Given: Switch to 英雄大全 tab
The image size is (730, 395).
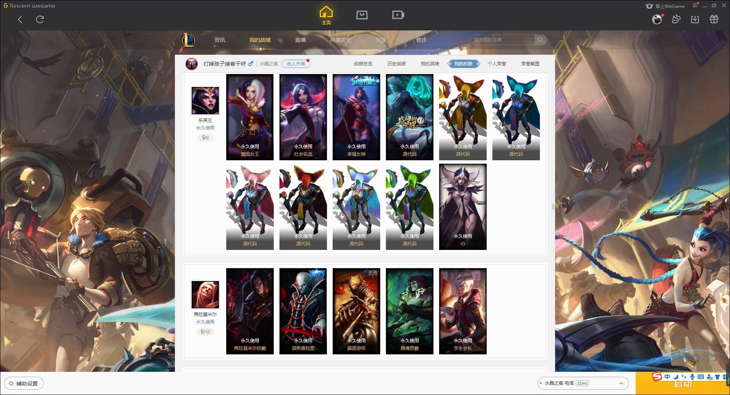Looking at the screenshot, I should pyautogui.click(x=341, y=40).
